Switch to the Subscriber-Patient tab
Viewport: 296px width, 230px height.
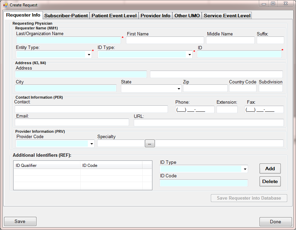pyautogui.click(x=66, y=16)
